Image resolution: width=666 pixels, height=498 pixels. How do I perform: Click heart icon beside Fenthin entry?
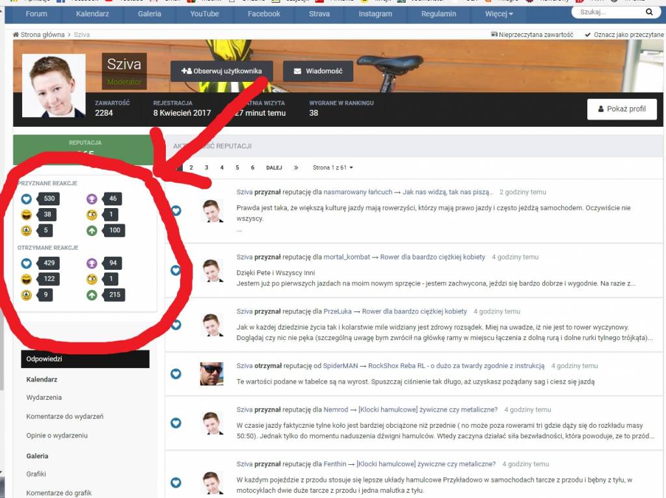(x=176, y=482)
